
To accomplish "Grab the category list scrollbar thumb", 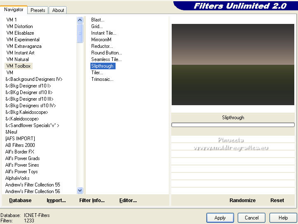I will [x=80, y=33].
